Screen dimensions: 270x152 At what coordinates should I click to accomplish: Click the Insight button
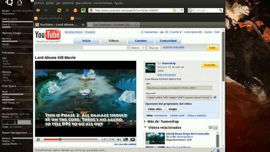tap(173, 109)
